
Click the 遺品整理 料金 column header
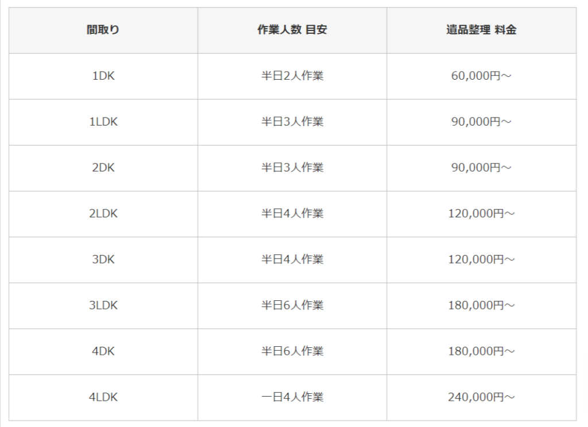[481, 30]
